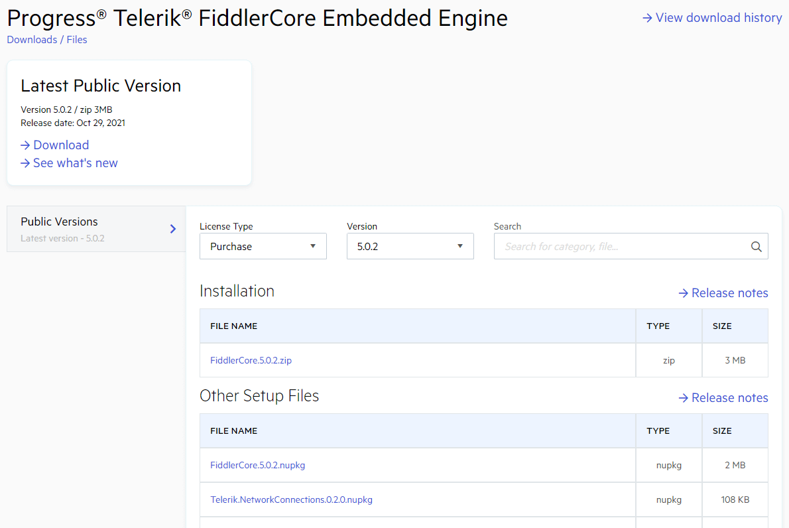Click the chevron on the Public Versions panel
789x528 pixels.
pyautogui.click(x=172, y=228)
